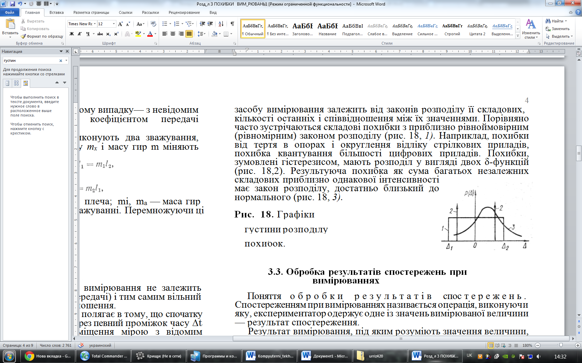Switch to draft view in status bar
The image size is (582, 363).
pyautogui.click(x=516, y=345)
